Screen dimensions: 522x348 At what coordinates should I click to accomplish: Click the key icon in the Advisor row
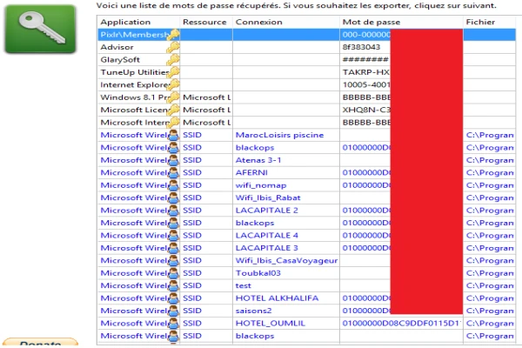click(173, 47)
